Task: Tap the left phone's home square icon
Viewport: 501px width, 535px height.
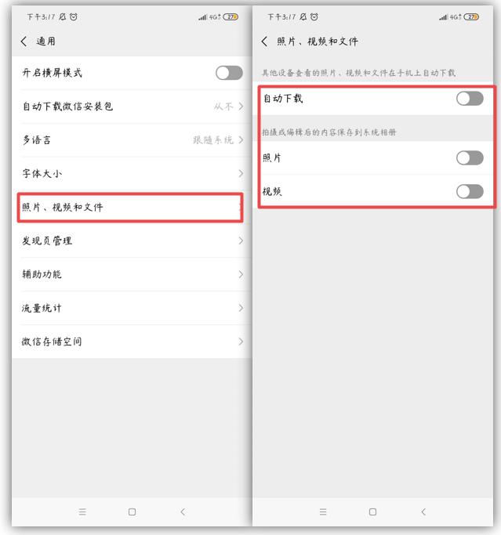Action: [133, 512]
